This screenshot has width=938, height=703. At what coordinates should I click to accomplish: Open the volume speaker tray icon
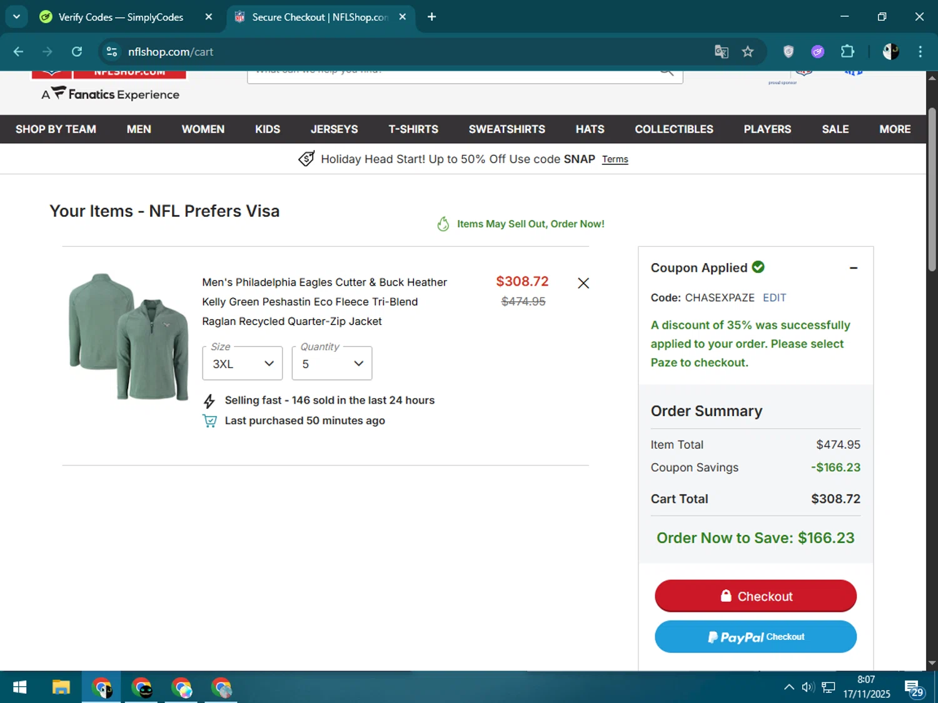point(808,687)
